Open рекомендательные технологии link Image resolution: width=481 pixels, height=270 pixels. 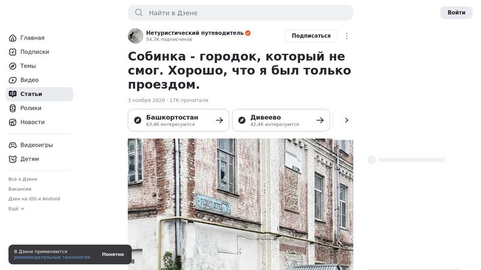(52, 257)
